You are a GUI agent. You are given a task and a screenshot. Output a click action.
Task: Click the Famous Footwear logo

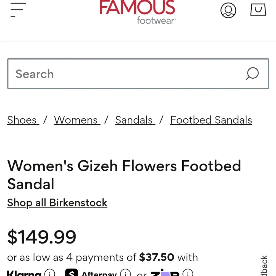coord(137,11)
